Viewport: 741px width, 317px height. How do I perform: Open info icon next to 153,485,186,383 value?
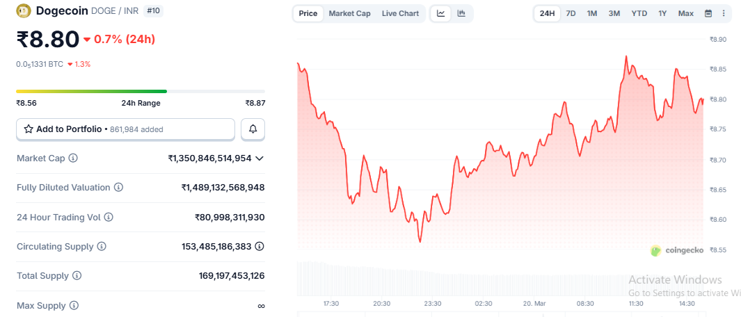pyautogui.click(x=260, y=246)
